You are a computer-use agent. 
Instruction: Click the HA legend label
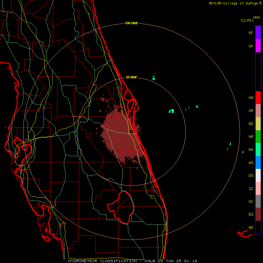click(x=251, y=98)
